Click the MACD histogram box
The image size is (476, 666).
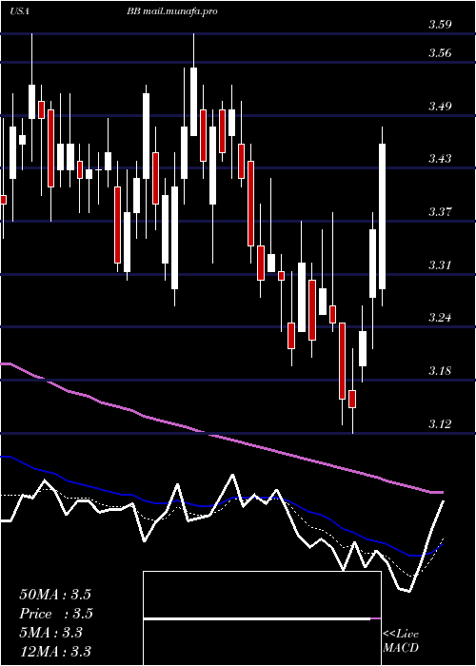[x=262, y=618]
